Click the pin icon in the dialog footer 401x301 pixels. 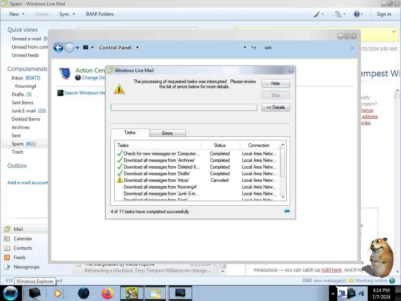coord(286,211)
